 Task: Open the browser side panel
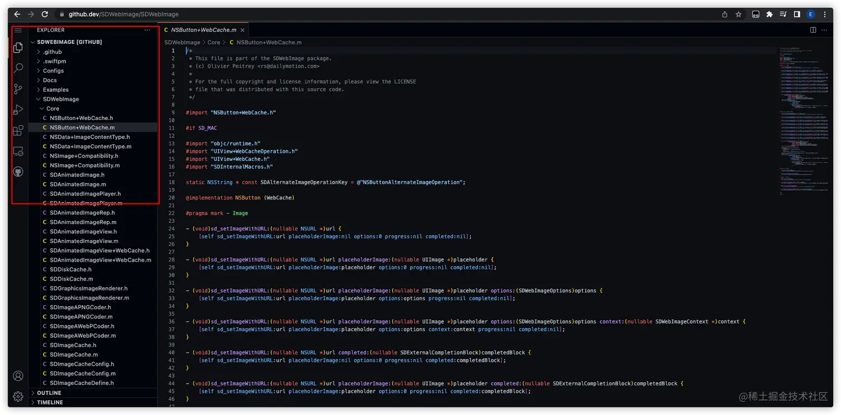(x=797, y=14)
